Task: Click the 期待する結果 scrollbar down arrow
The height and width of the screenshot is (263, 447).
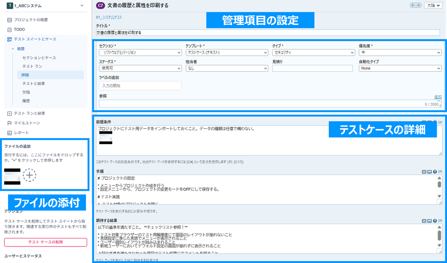Action: (x=439, y=245)
